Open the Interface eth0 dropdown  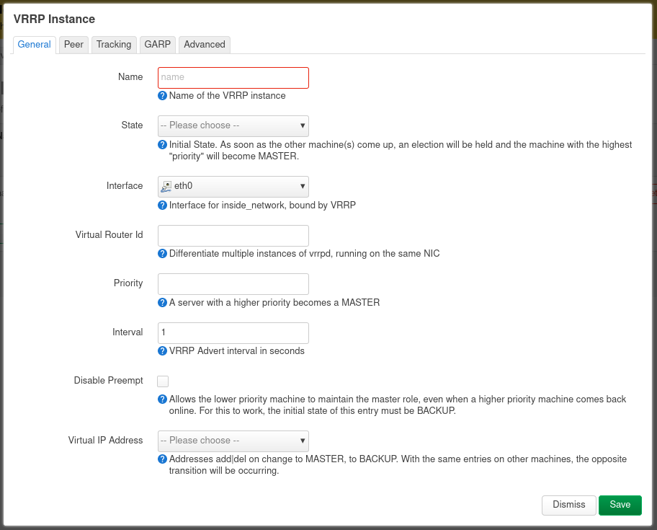tap(233, 186)
